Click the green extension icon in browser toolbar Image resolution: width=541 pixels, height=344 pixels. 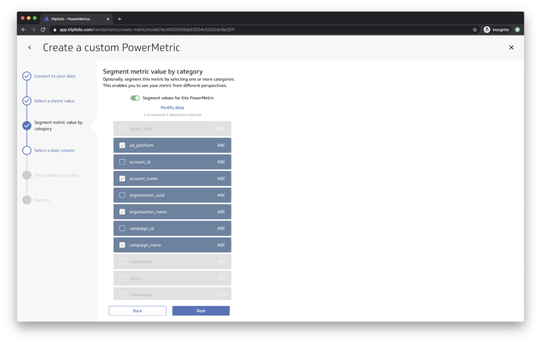[x=517, y=30]
